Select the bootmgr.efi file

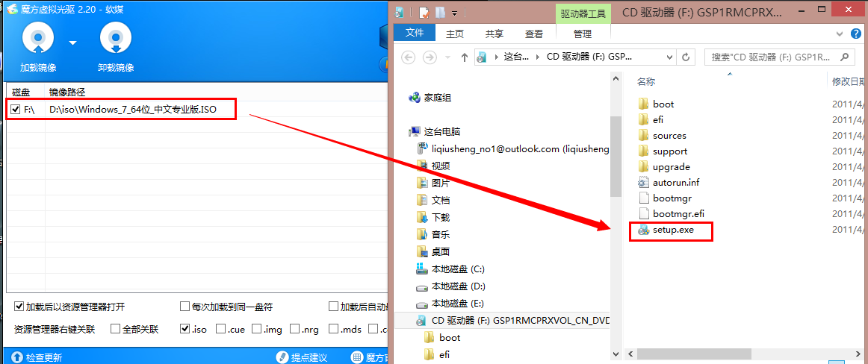[x=671, y=214]
